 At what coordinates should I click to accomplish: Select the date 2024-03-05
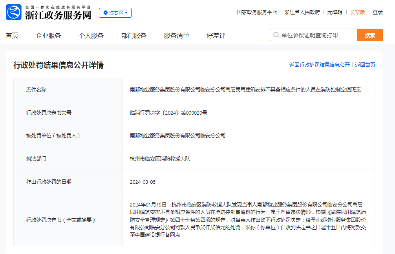143,182
